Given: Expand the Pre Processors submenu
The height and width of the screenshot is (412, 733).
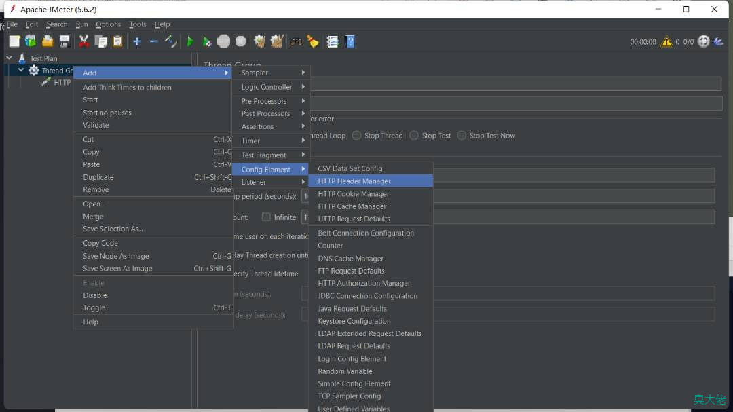Looking at the screenshot, I should [x=271, y=101].
